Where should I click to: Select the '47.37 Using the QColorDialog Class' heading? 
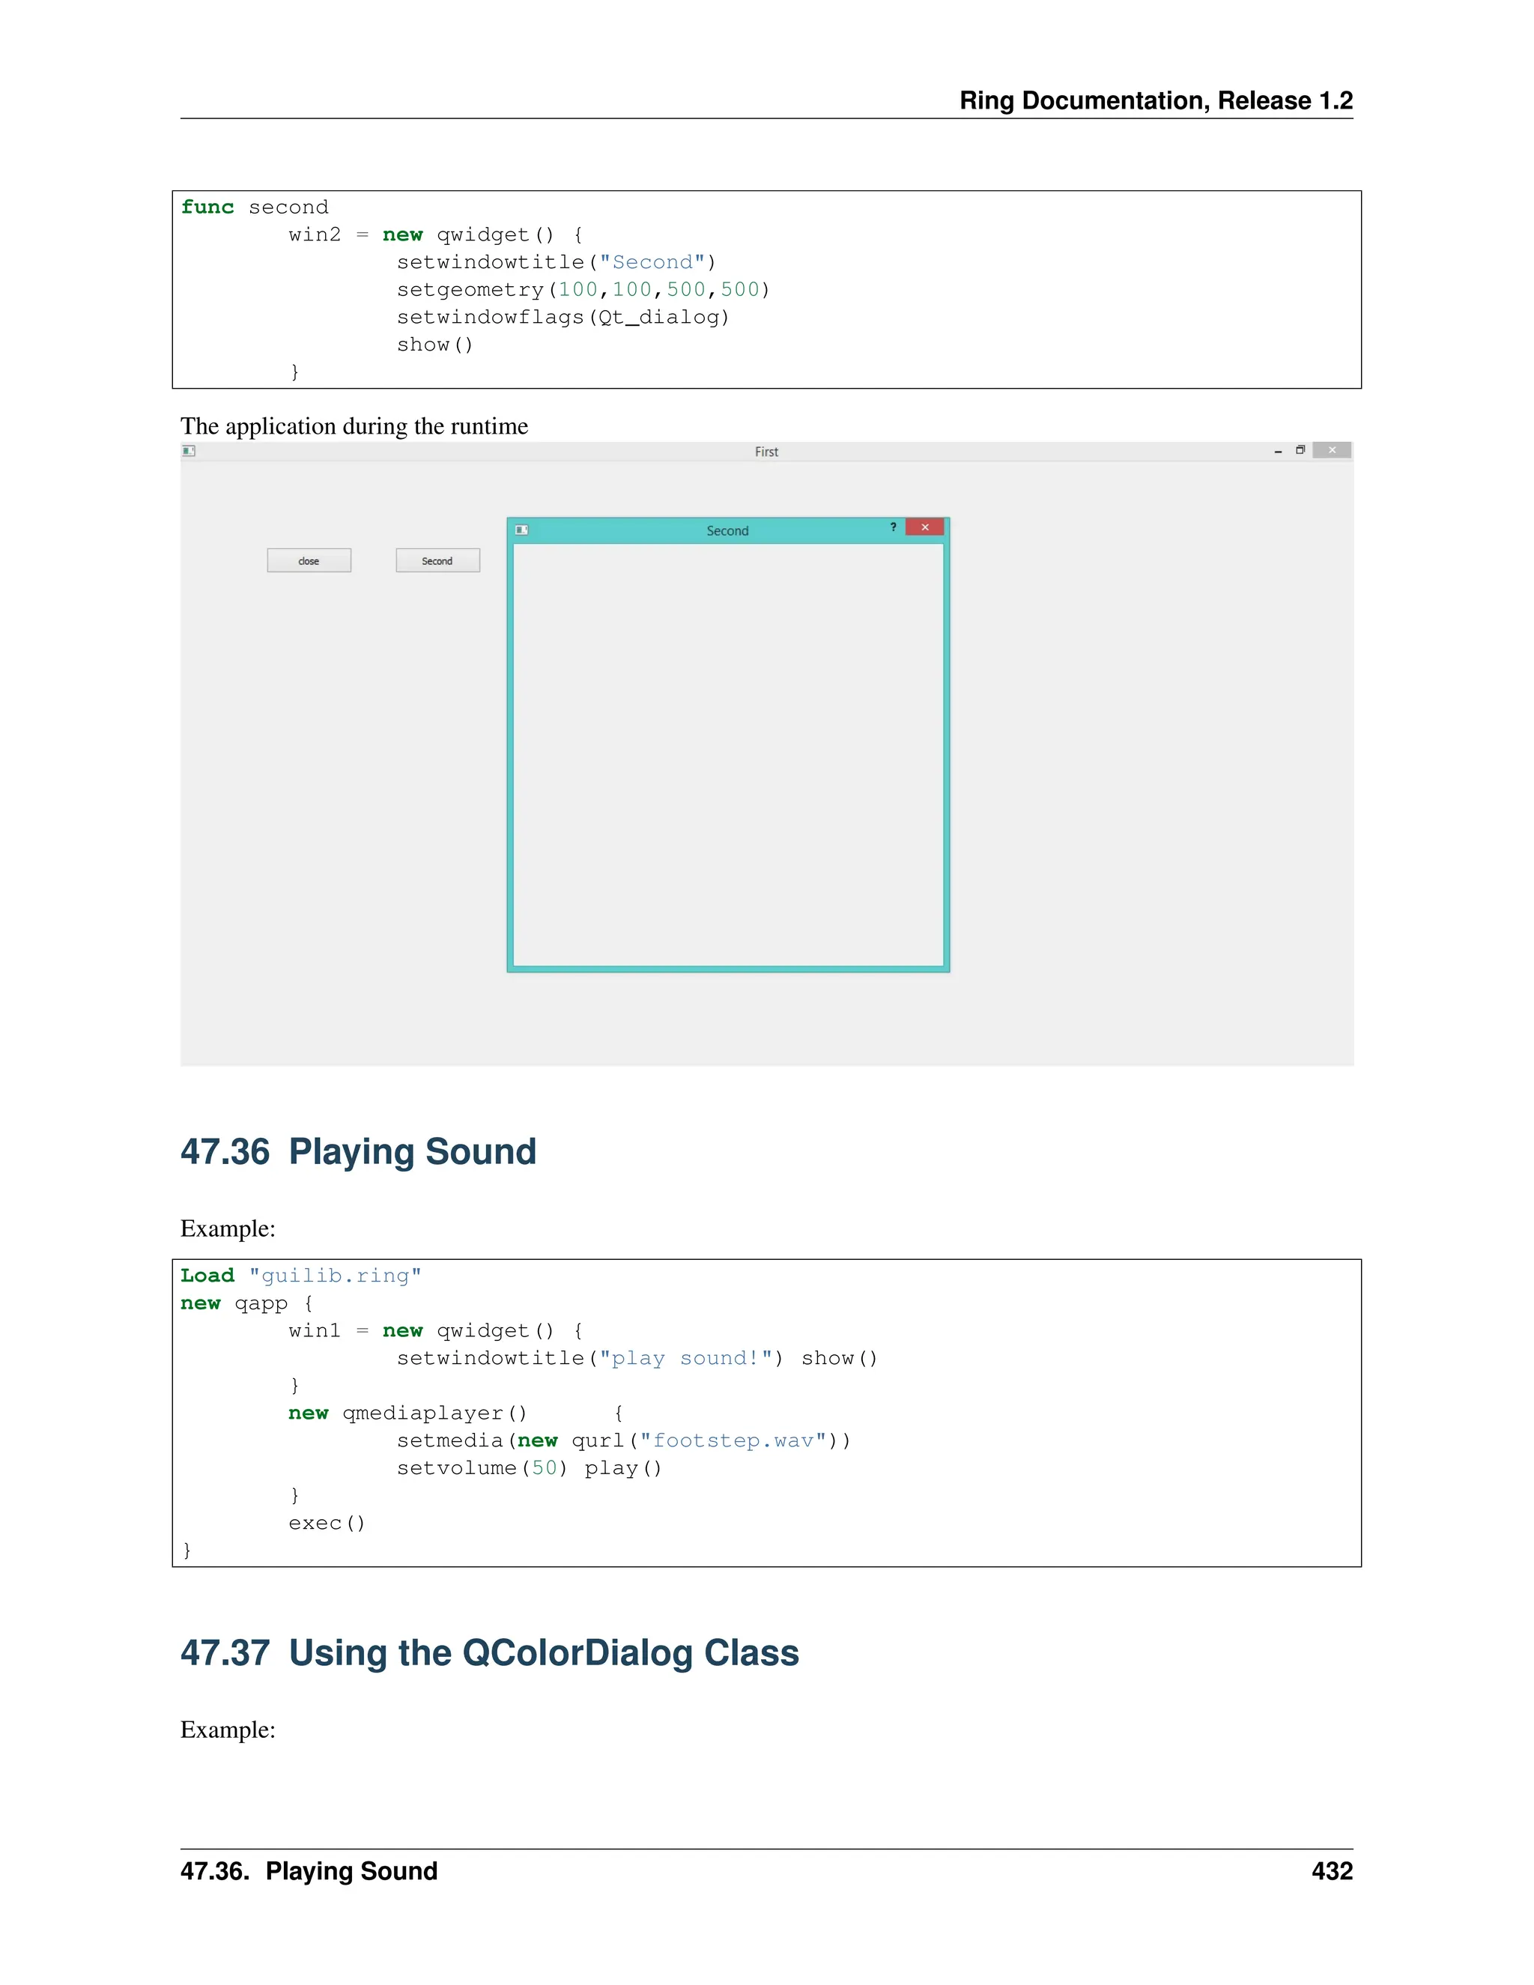coord(489,1652)
